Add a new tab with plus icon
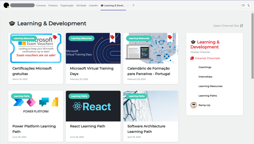This screenshot has width=254, height=144. tap(133, 5)
